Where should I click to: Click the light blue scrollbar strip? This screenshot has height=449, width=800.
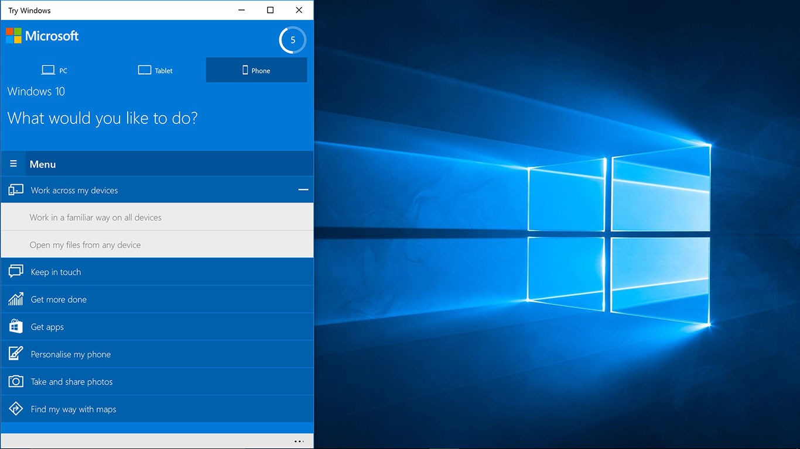coord(157,427)
